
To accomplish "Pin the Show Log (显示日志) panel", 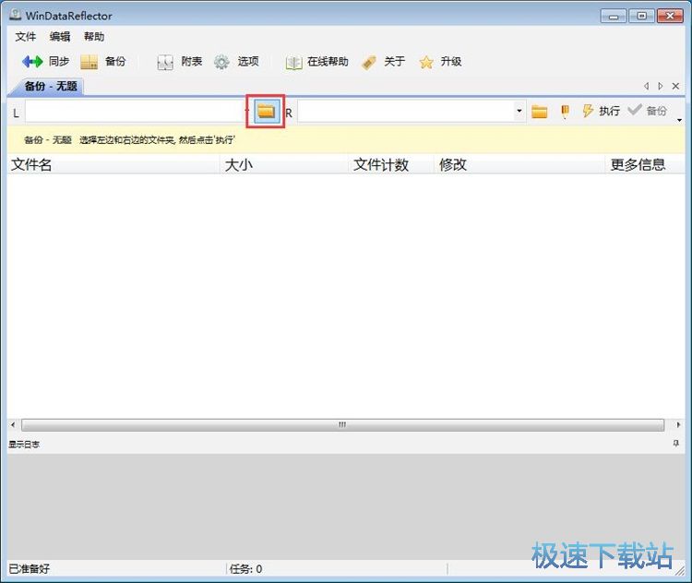I will pyautogui.click(x=676, y=443).
